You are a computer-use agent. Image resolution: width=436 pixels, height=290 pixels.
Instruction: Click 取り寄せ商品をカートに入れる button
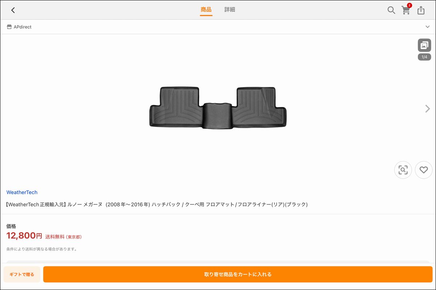coord(238,274)
